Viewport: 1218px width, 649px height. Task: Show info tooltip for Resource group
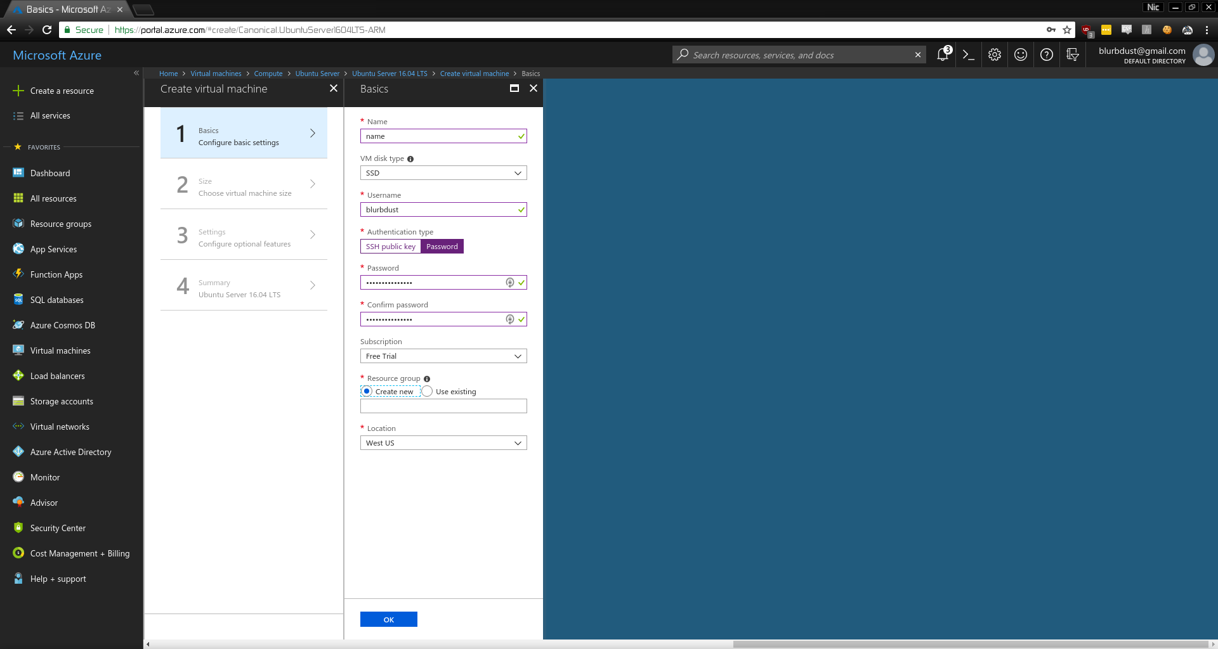click(427, 379)
